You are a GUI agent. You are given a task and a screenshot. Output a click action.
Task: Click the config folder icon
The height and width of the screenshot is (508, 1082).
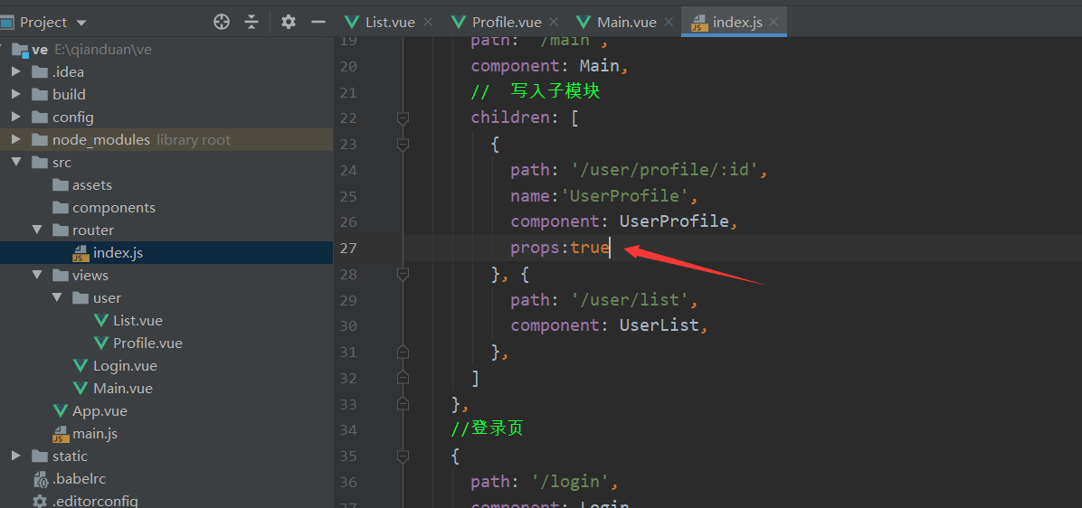tap(39, 118)
